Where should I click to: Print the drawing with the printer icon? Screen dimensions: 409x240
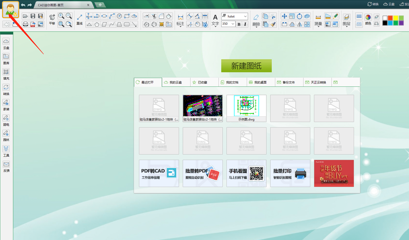click(25, 24)
